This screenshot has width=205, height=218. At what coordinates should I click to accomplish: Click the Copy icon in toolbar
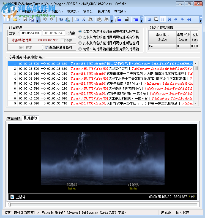tap(77, 19)
